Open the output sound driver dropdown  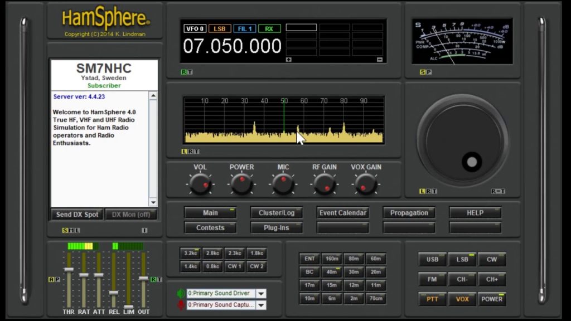261,293
